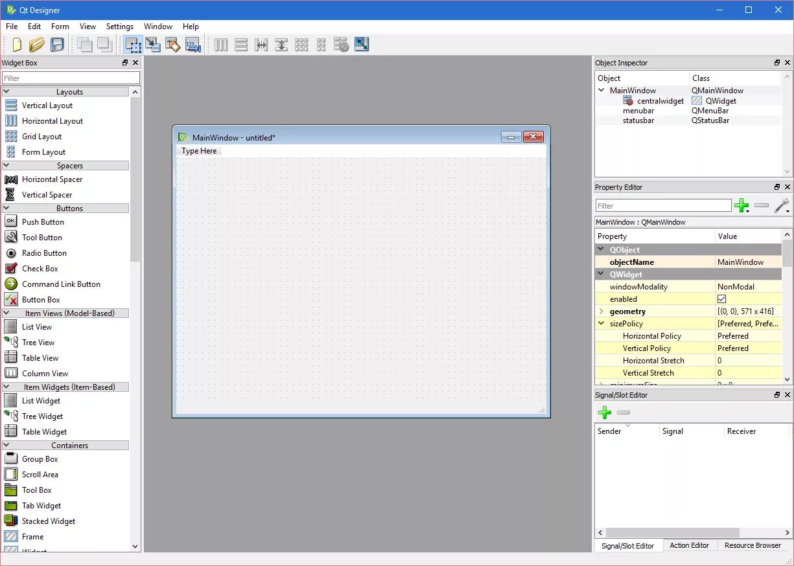The width and height of the screenshot is (794, 566).
Task: Click Type Here on form menubar
Action: point(200,151)
